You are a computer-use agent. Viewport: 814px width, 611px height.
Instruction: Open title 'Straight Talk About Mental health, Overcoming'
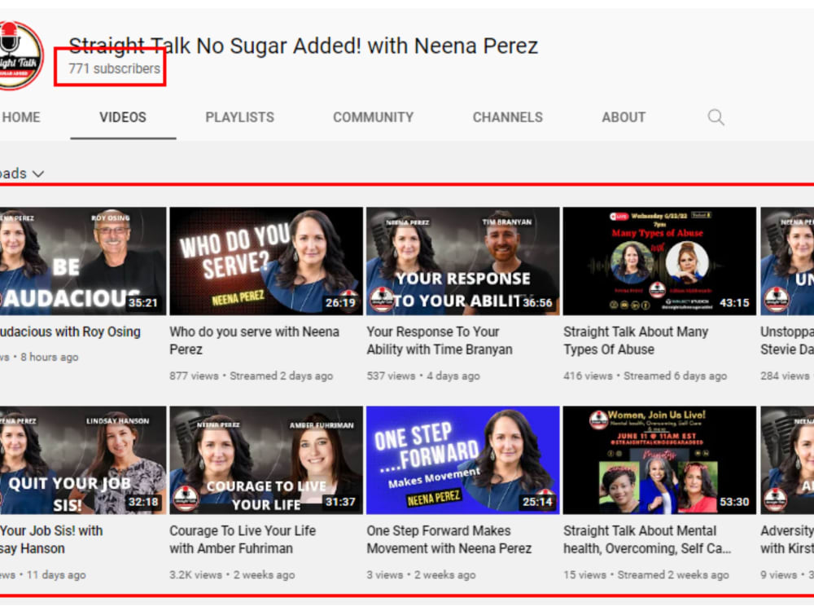[x=647, y=539]
